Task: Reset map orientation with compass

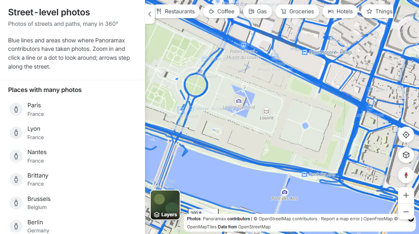Action: 406,175
